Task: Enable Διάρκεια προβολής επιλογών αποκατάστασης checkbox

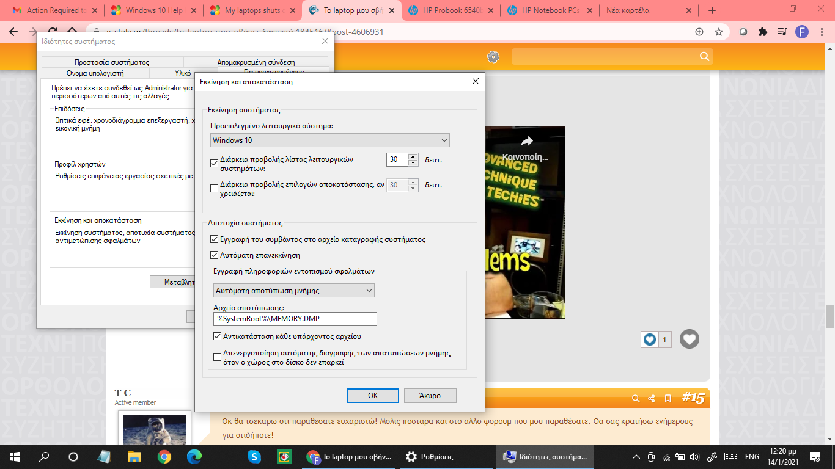Action: [214, 189]
